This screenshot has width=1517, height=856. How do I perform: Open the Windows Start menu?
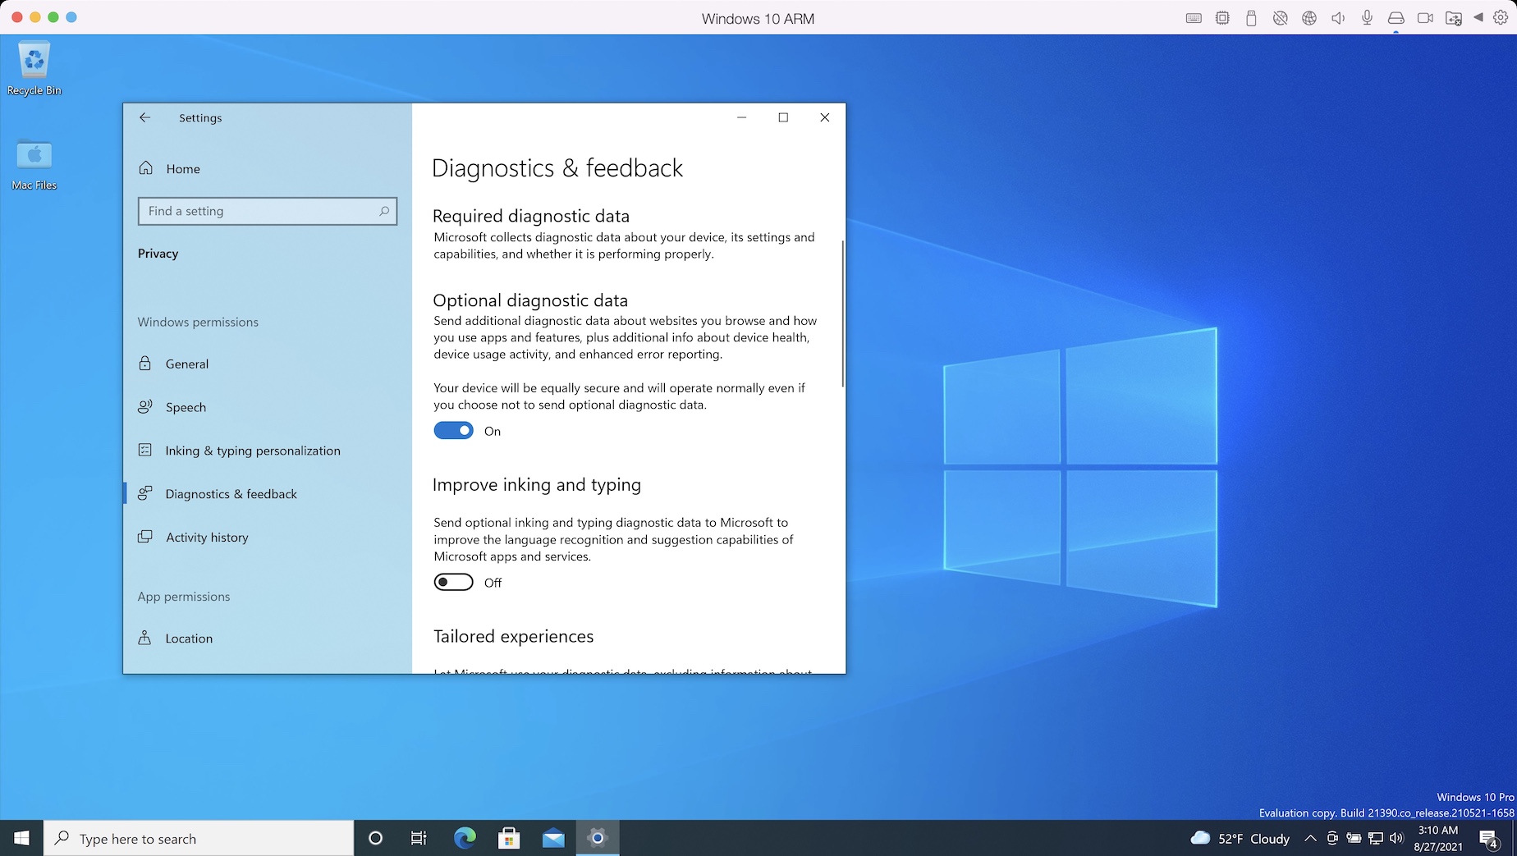point(22,838)
